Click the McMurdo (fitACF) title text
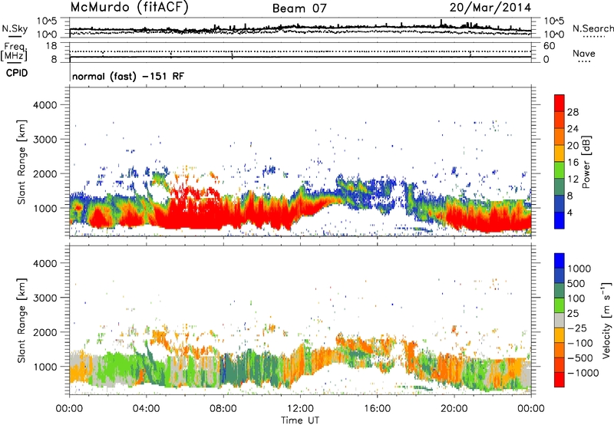 click(129, 8)
